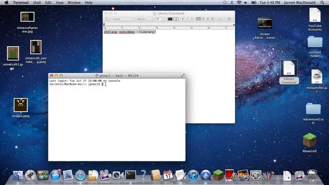Select left text alignment in TextEdit
This screenshot has width=329, height=185.
coord(198,19)
